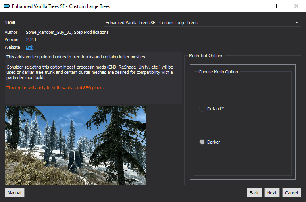Minimize the installer window
Image resolution: width=306 pixels, height=202 pixels.
pyautogui.click(x=260, y=6)
